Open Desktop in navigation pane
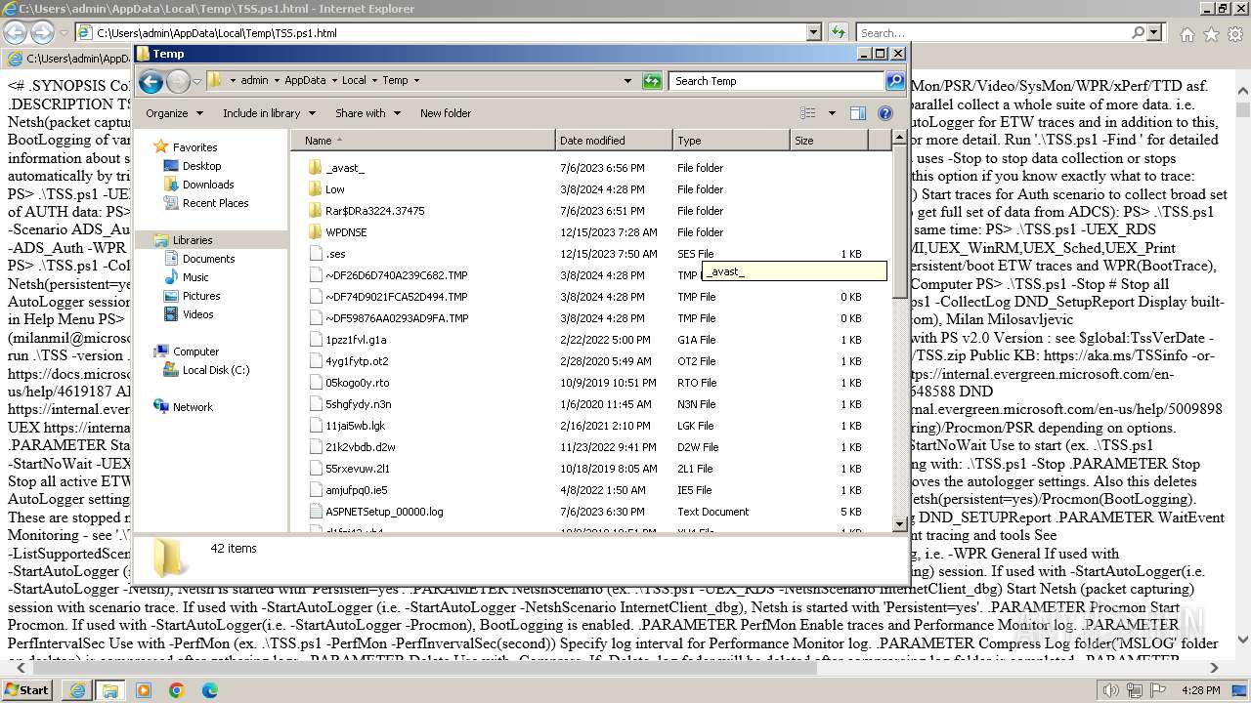1251x703 pixels. coord(201,166)
